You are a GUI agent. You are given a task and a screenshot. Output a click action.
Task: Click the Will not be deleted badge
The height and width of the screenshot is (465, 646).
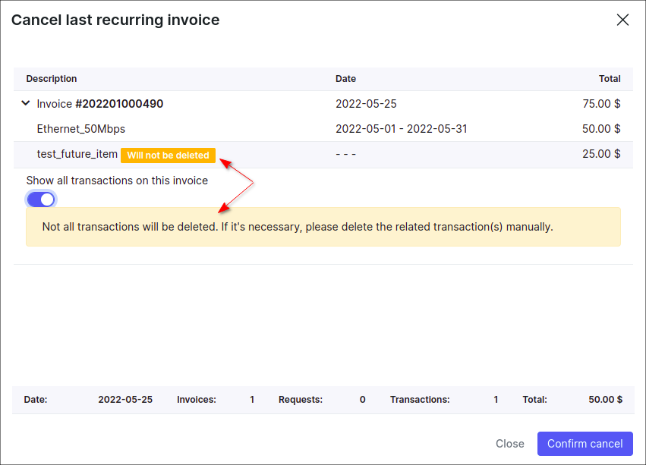[168, 156]
